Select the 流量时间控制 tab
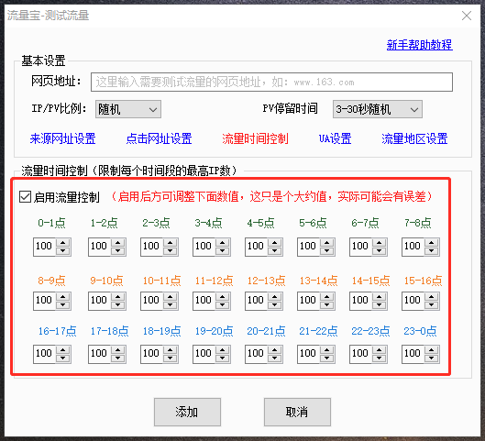This screenshot has width=485, height=441. point(255,138)
